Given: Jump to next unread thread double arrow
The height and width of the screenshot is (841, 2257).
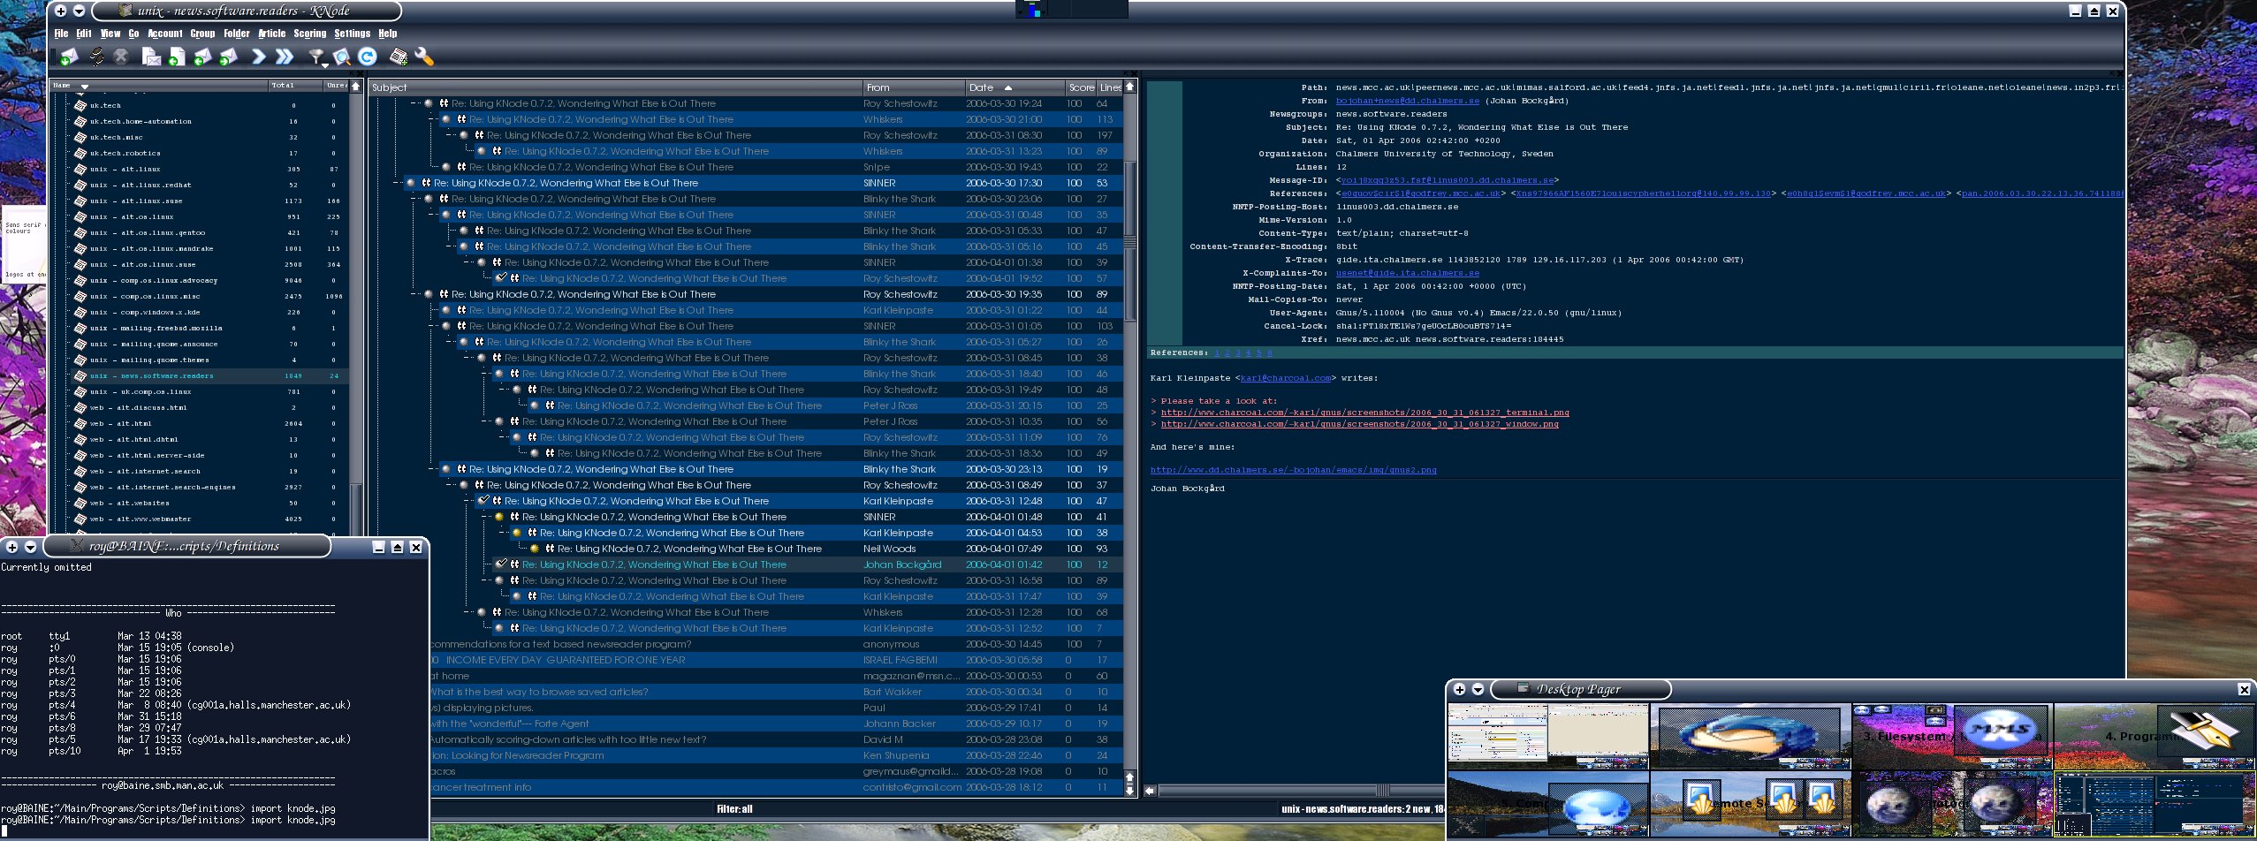Looking at the screenshot, I should click(284, 57).
